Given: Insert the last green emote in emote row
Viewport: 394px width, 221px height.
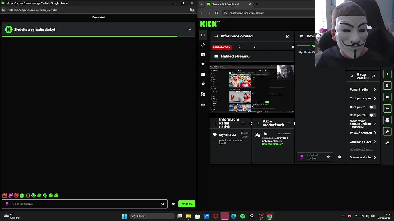Looking at the screenshot, I should (x=56, y=195).
